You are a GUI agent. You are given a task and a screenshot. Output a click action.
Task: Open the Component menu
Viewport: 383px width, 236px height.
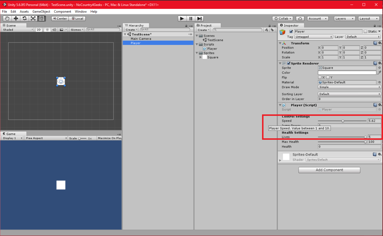point(62,12)
